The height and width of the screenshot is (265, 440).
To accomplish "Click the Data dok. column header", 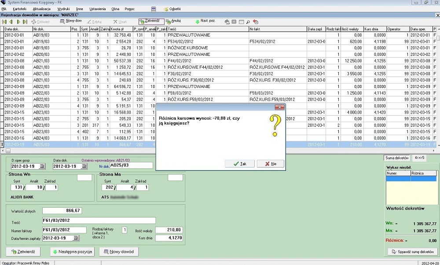I will (x=18, y=29).
